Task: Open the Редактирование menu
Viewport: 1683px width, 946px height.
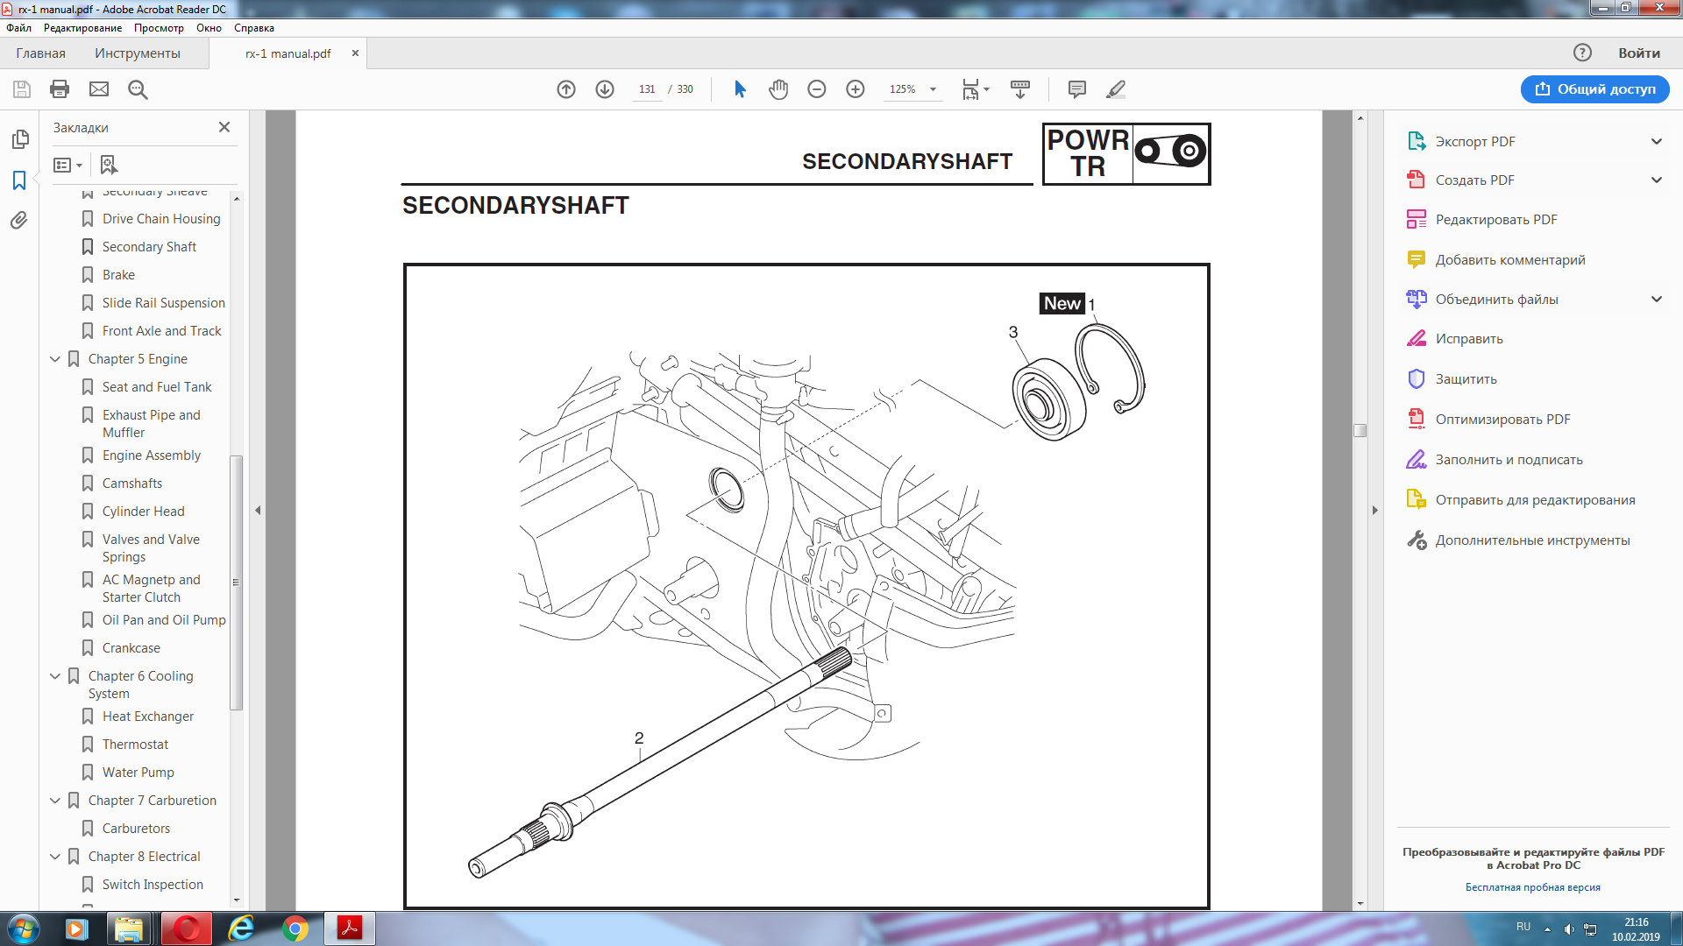Action: (82, 28)
